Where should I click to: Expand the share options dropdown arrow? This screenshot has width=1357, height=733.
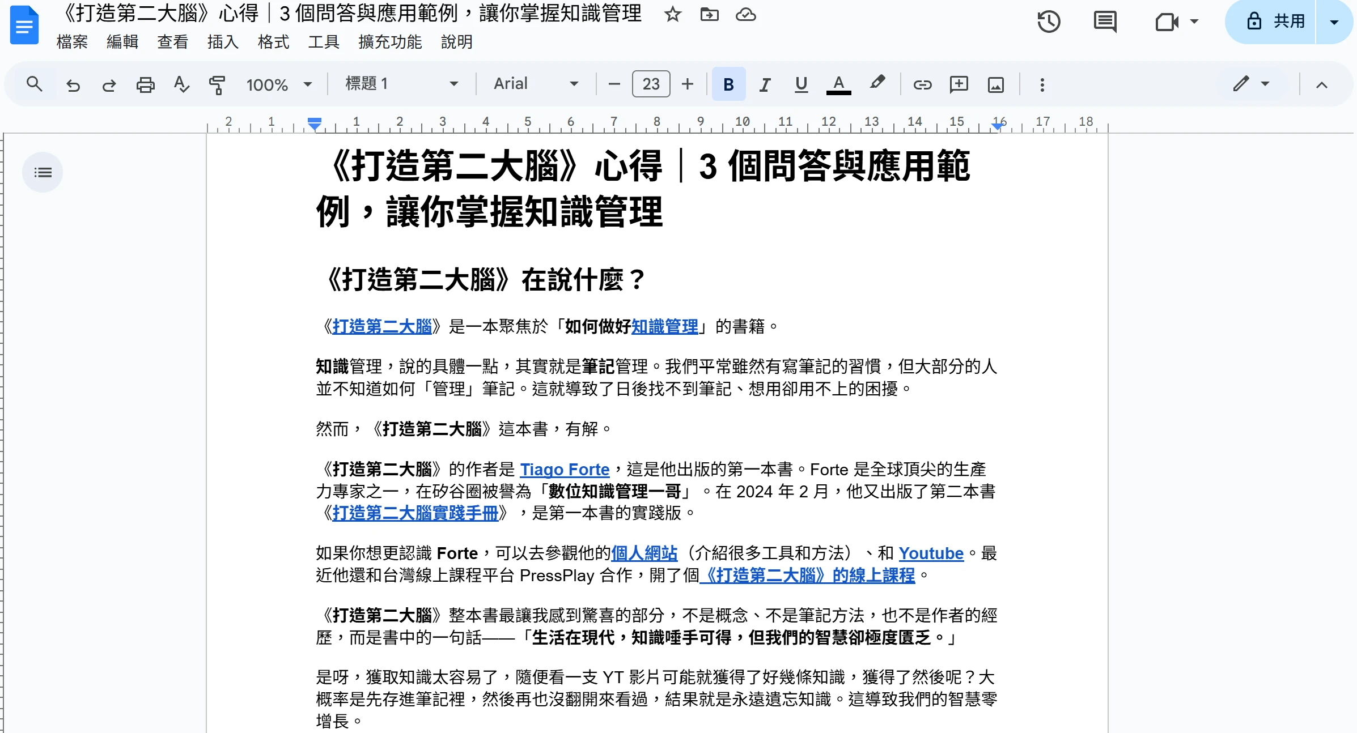pyautogui.click(x=1334, y=22)
